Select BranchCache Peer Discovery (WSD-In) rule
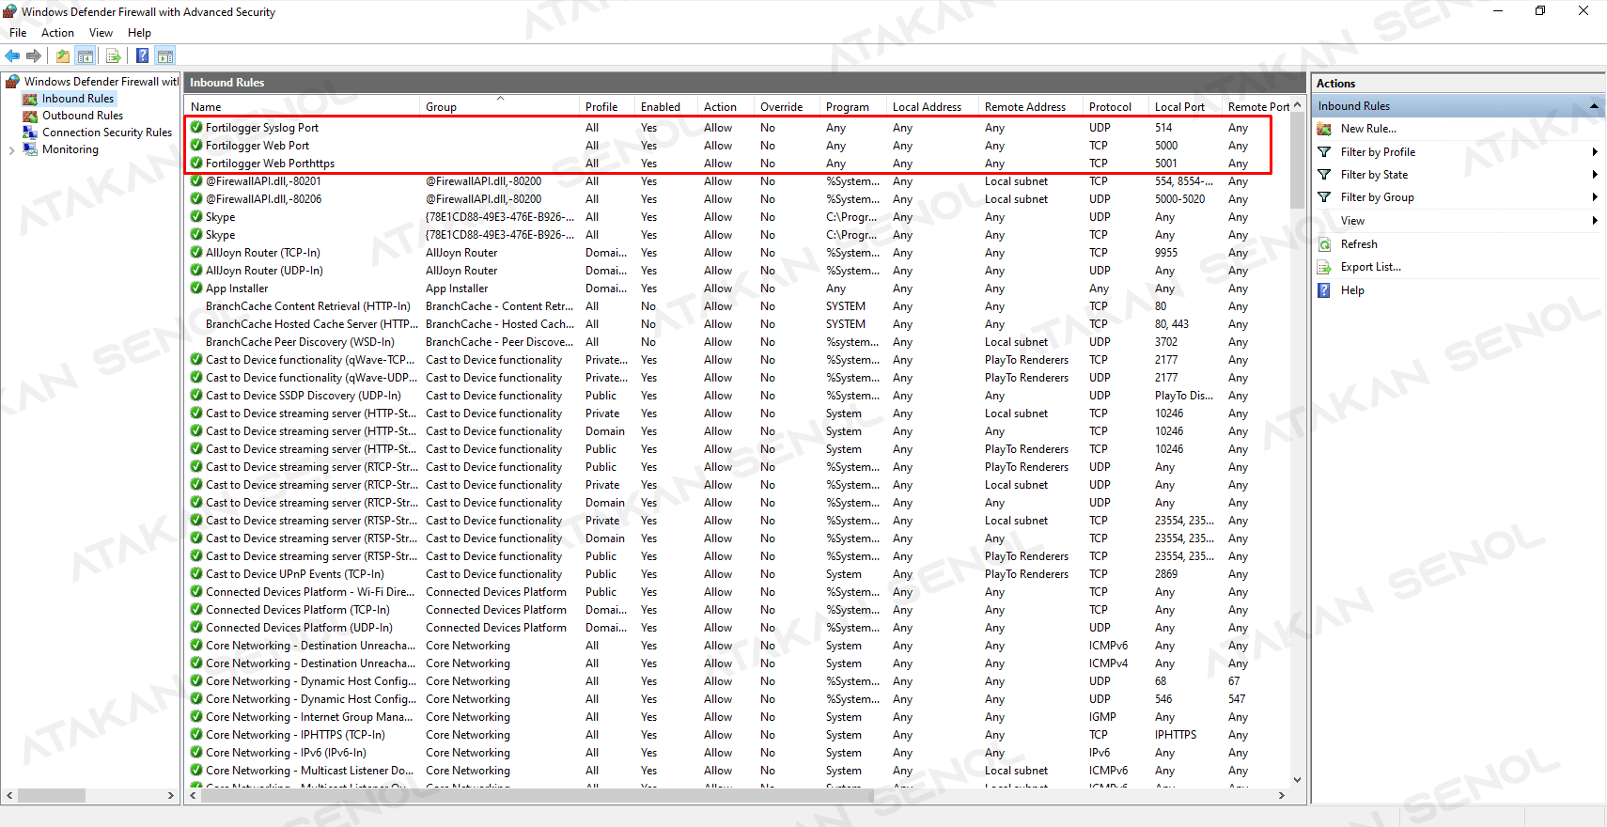 coord(738,342)
